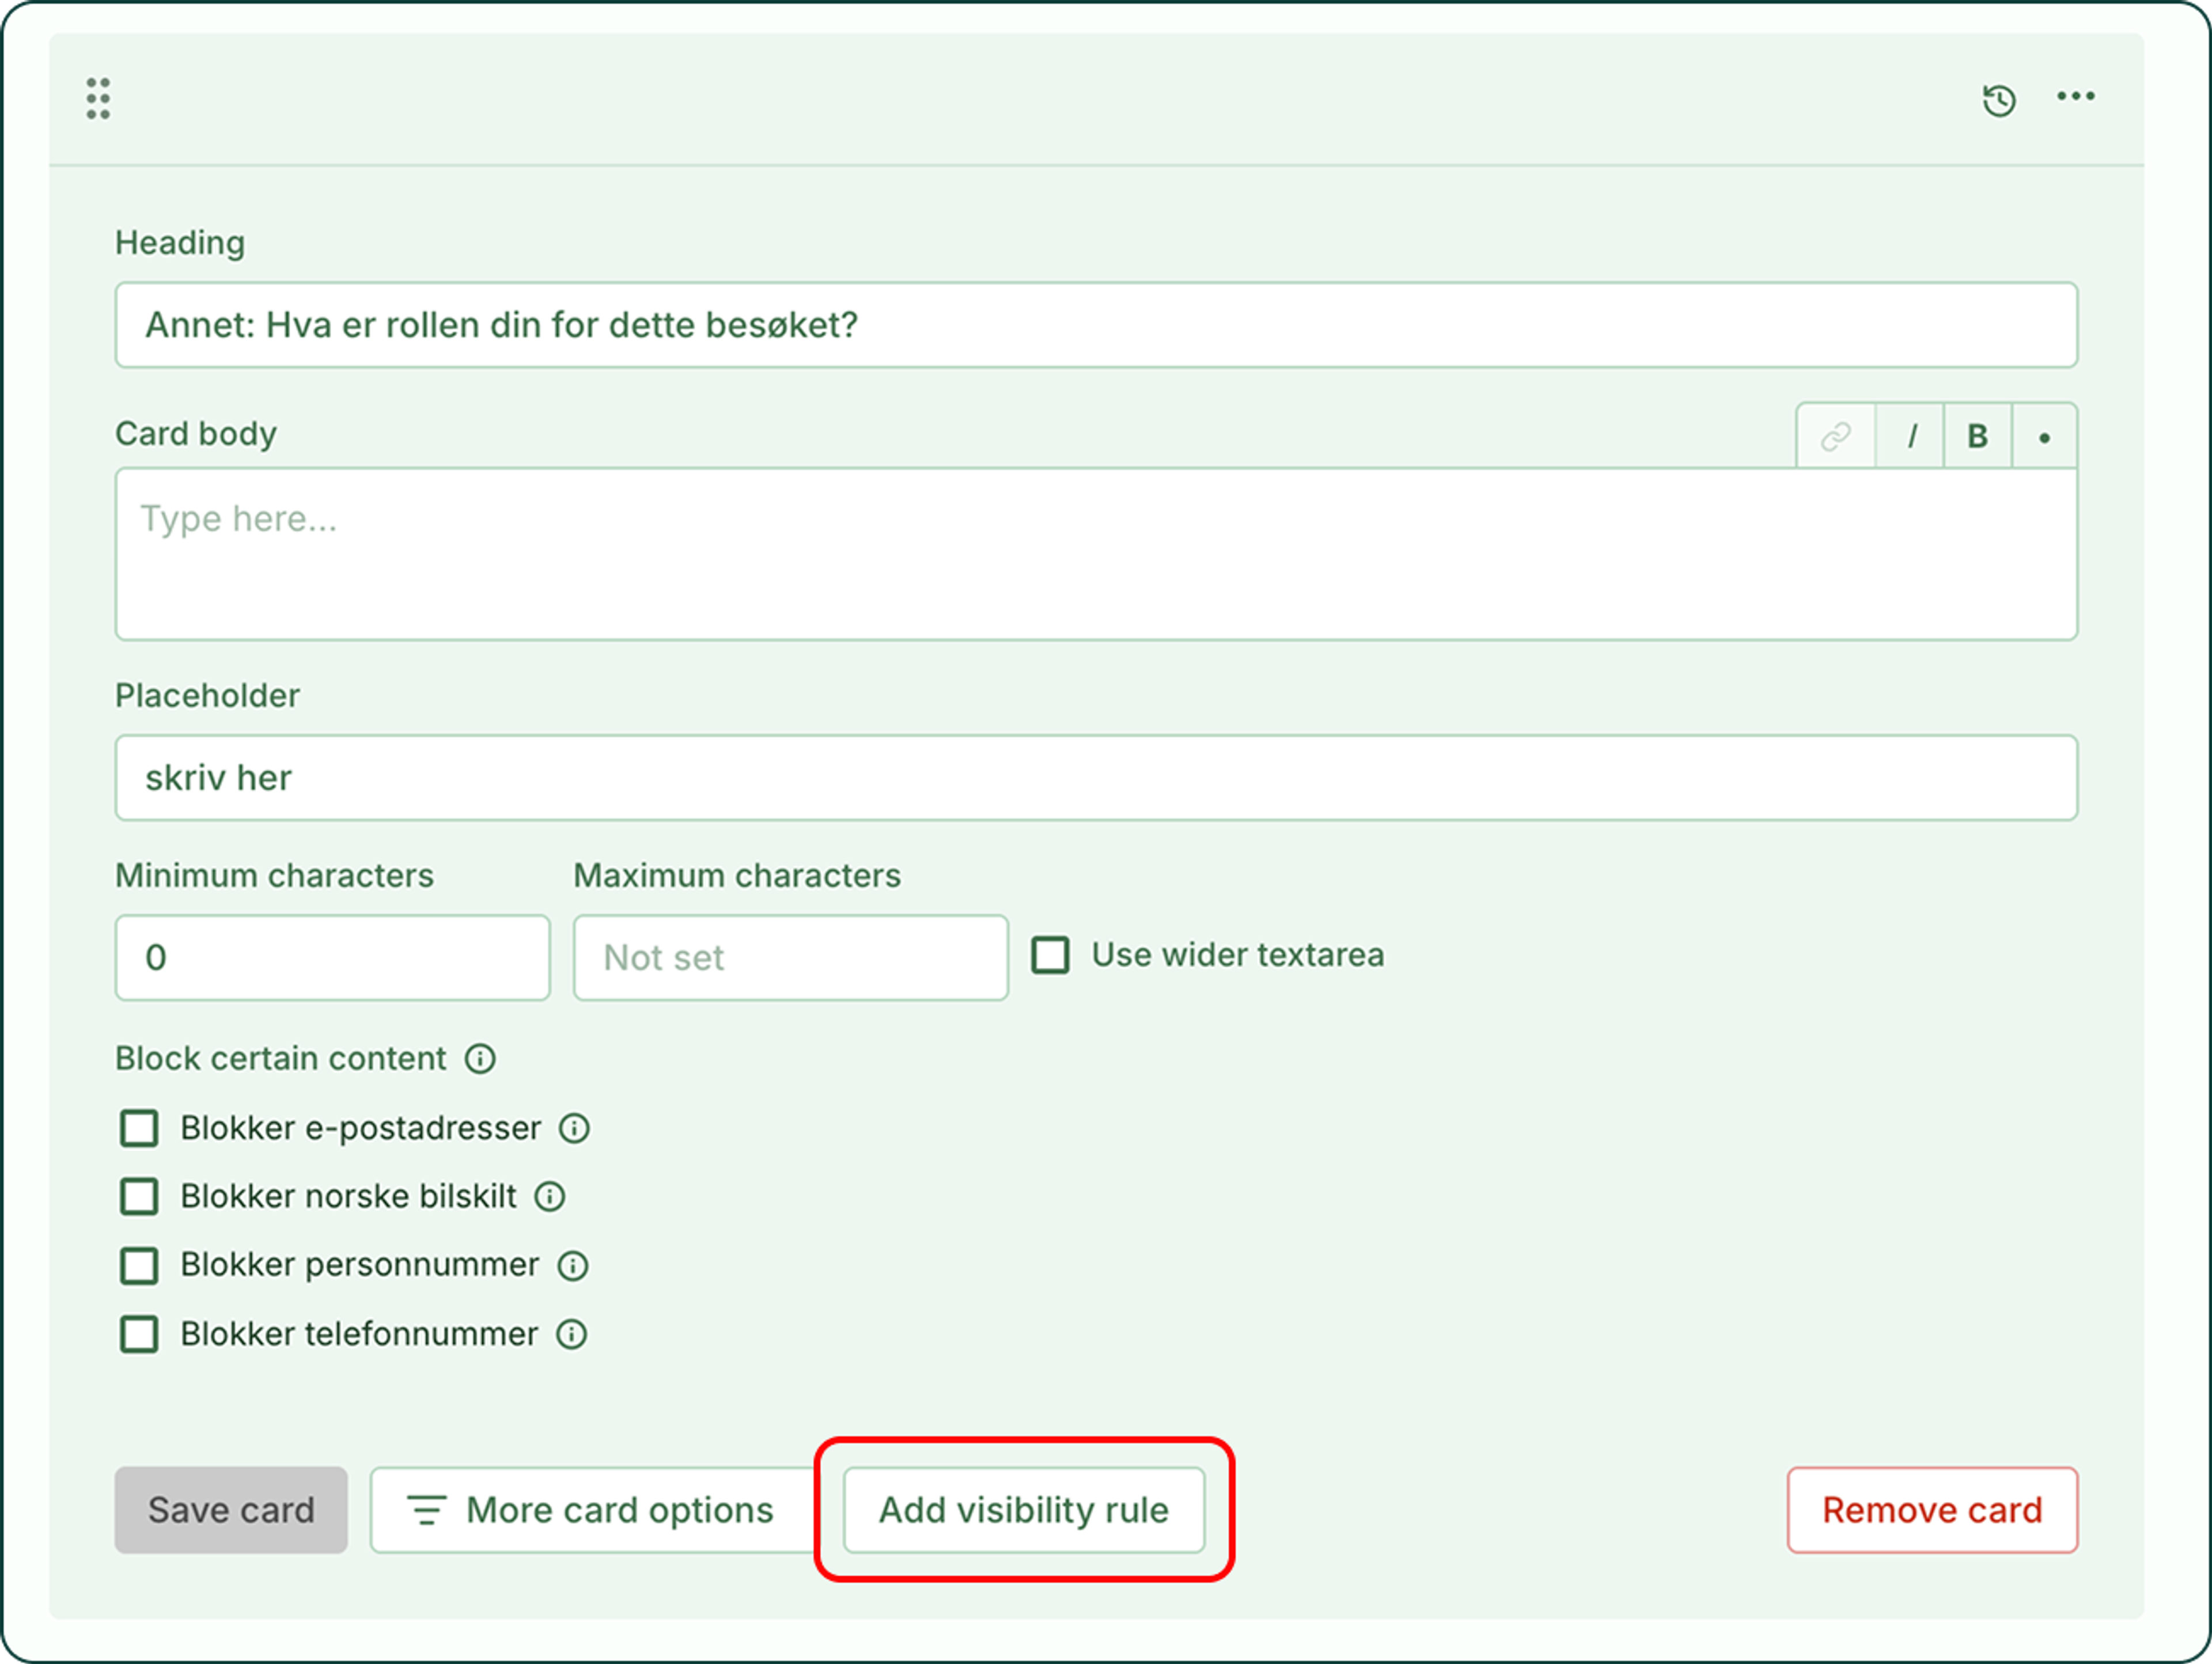Viewport: 2212px width, 1664px height.
Task: Click into the Card body text area
Action: (x=1096, y=554)
